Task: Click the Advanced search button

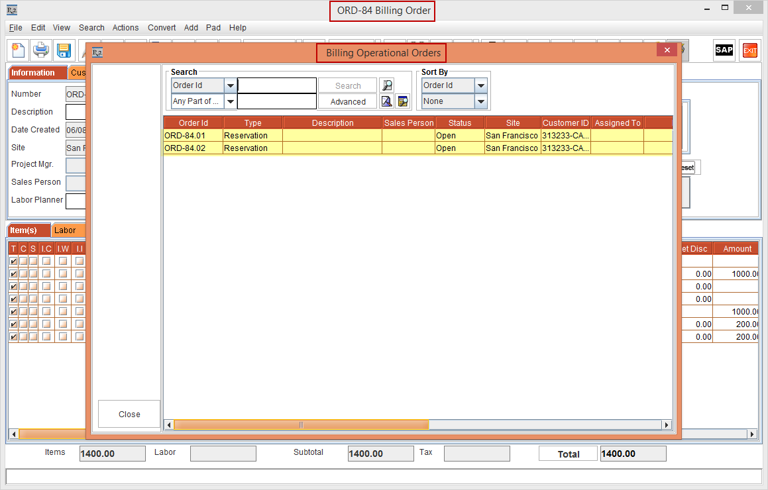Action: (347, 101)
